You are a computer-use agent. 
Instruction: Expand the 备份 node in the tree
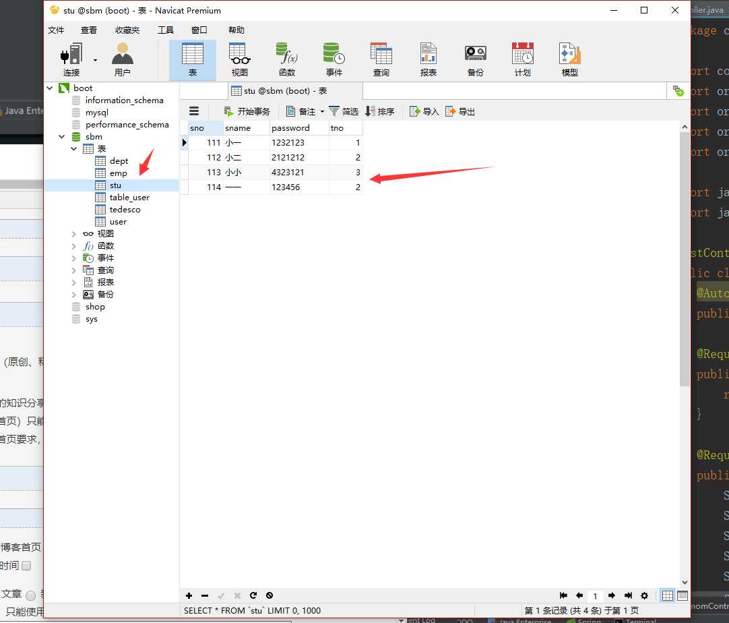tap(74, 294)
